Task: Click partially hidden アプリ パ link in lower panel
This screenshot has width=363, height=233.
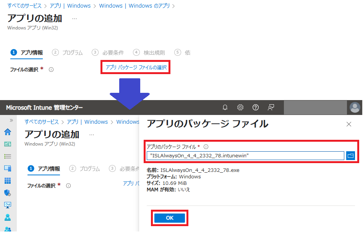Action: coord(131,183)
